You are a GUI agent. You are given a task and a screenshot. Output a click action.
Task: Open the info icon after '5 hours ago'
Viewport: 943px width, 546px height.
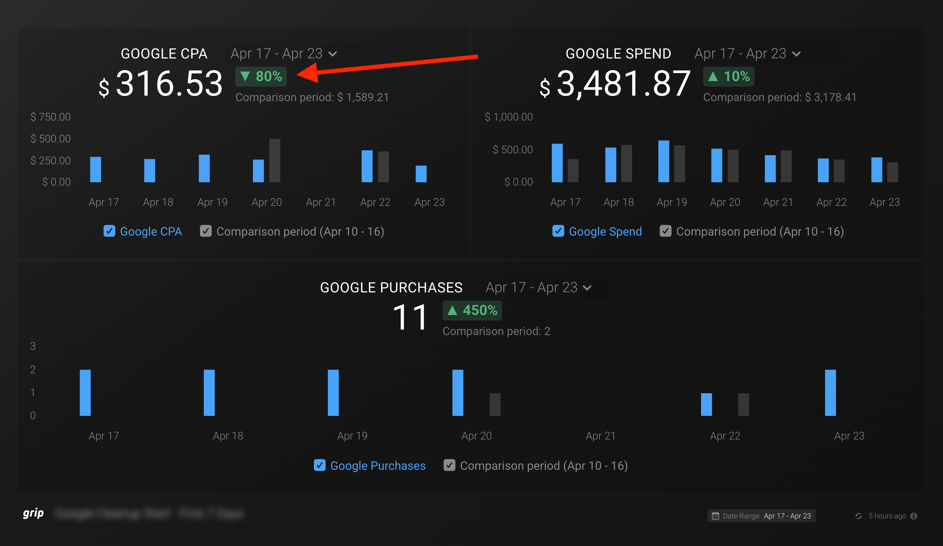click(914, 516)
